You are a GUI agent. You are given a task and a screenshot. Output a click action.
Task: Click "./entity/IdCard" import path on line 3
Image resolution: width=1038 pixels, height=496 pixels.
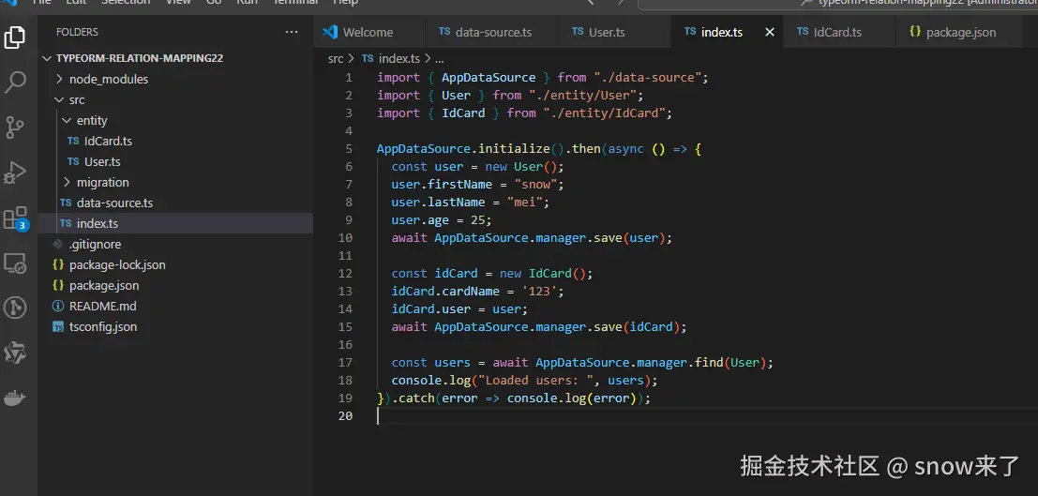tap(605, 113)
